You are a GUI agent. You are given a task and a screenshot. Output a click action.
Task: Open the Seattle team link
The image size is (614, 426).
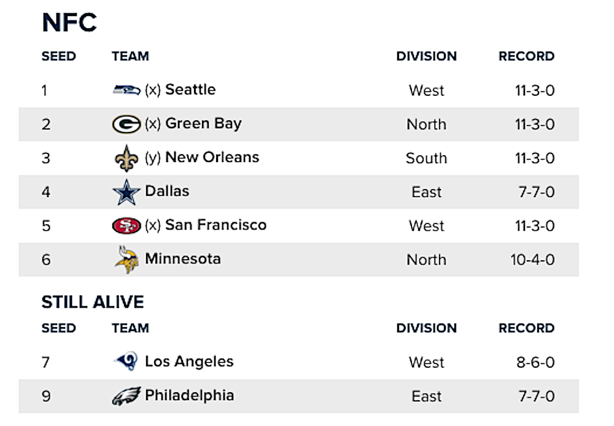click(x=190, y=90)
